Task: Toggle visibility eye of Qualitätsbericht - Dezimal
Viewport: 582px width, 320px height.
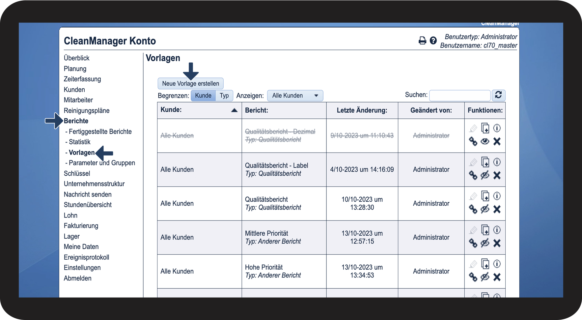Action: coord(485,141)
